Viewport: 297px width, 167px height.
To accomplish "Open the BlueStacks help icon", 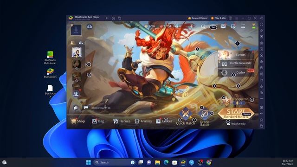I will coord(230,18).
